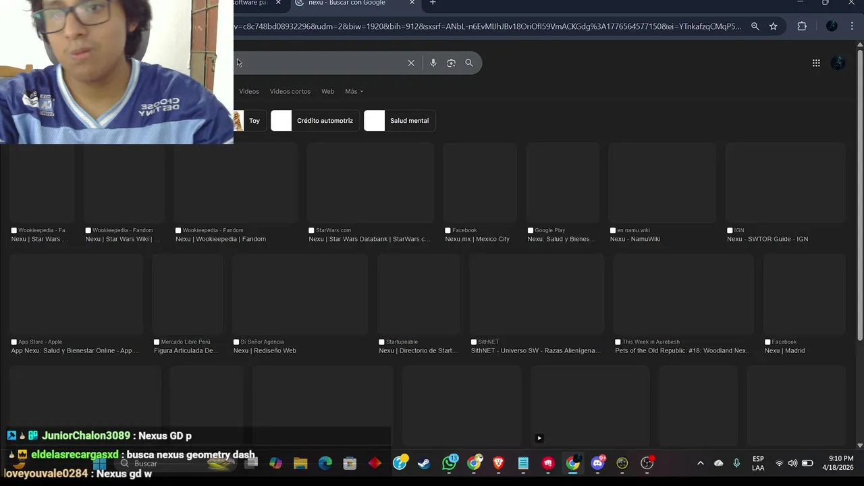Submit search with magnifier icon
Image resolution: width=864 pixels, height=486 pixels.
(469, 63)
